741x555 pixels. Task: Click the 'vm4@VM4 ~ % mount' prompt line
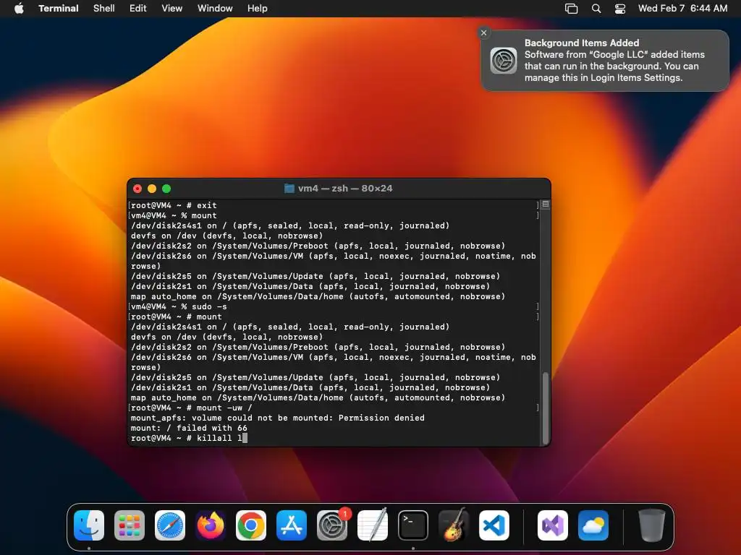point(174,215)
